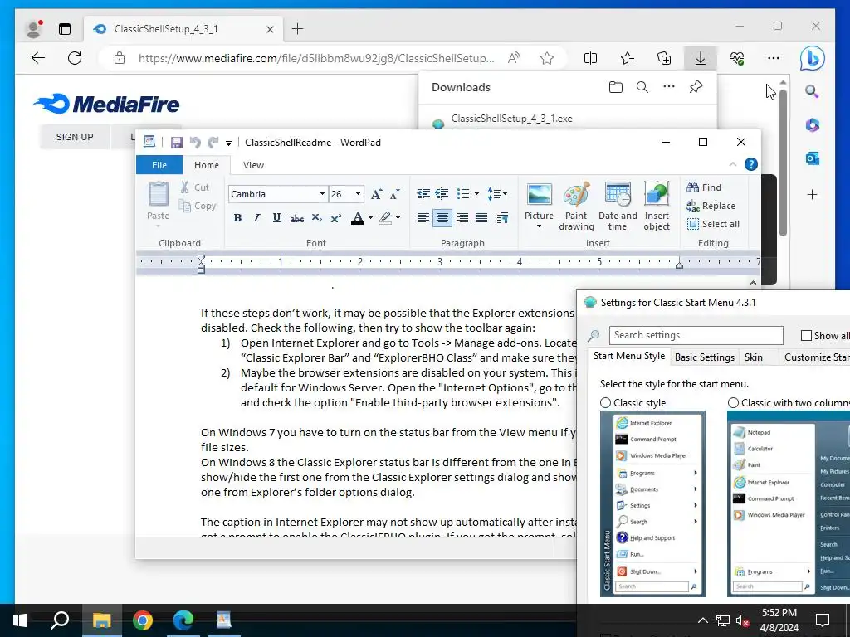Toggle Show all settings checkbox

[806, 336]
